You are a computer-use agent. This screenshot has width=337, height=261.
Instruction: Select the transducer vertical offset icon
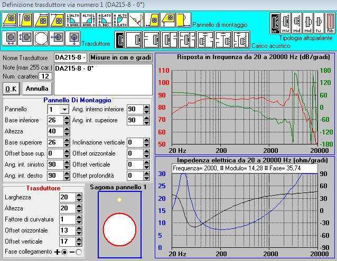pyautogui.click(x=73, y=38)
